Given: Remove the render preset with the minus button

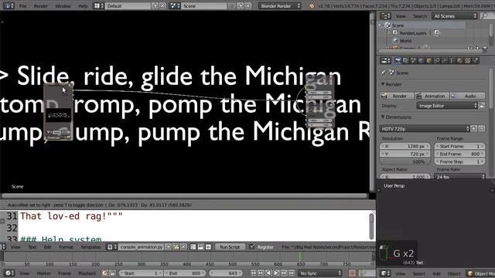Looking at the screenshot, I should pyautogui.click(x=481, y=129).
